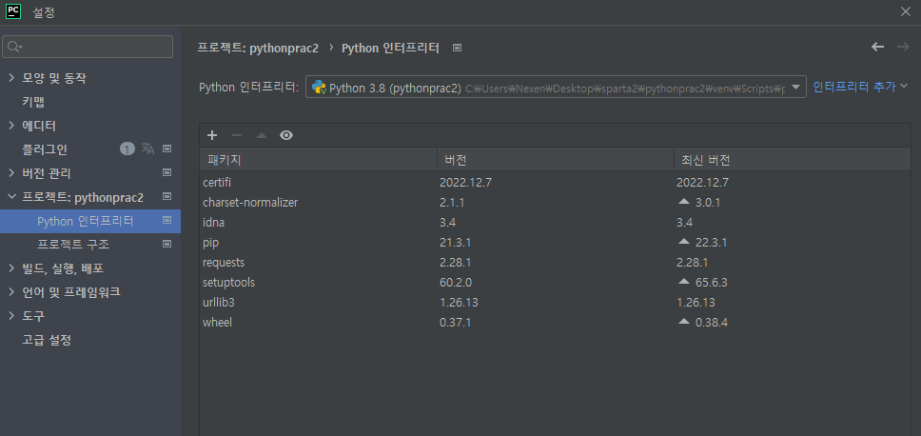Screen dimensions: 921x436
Task: Open the 인터프리터 추가 dropdown link
Action: [860, 87]
